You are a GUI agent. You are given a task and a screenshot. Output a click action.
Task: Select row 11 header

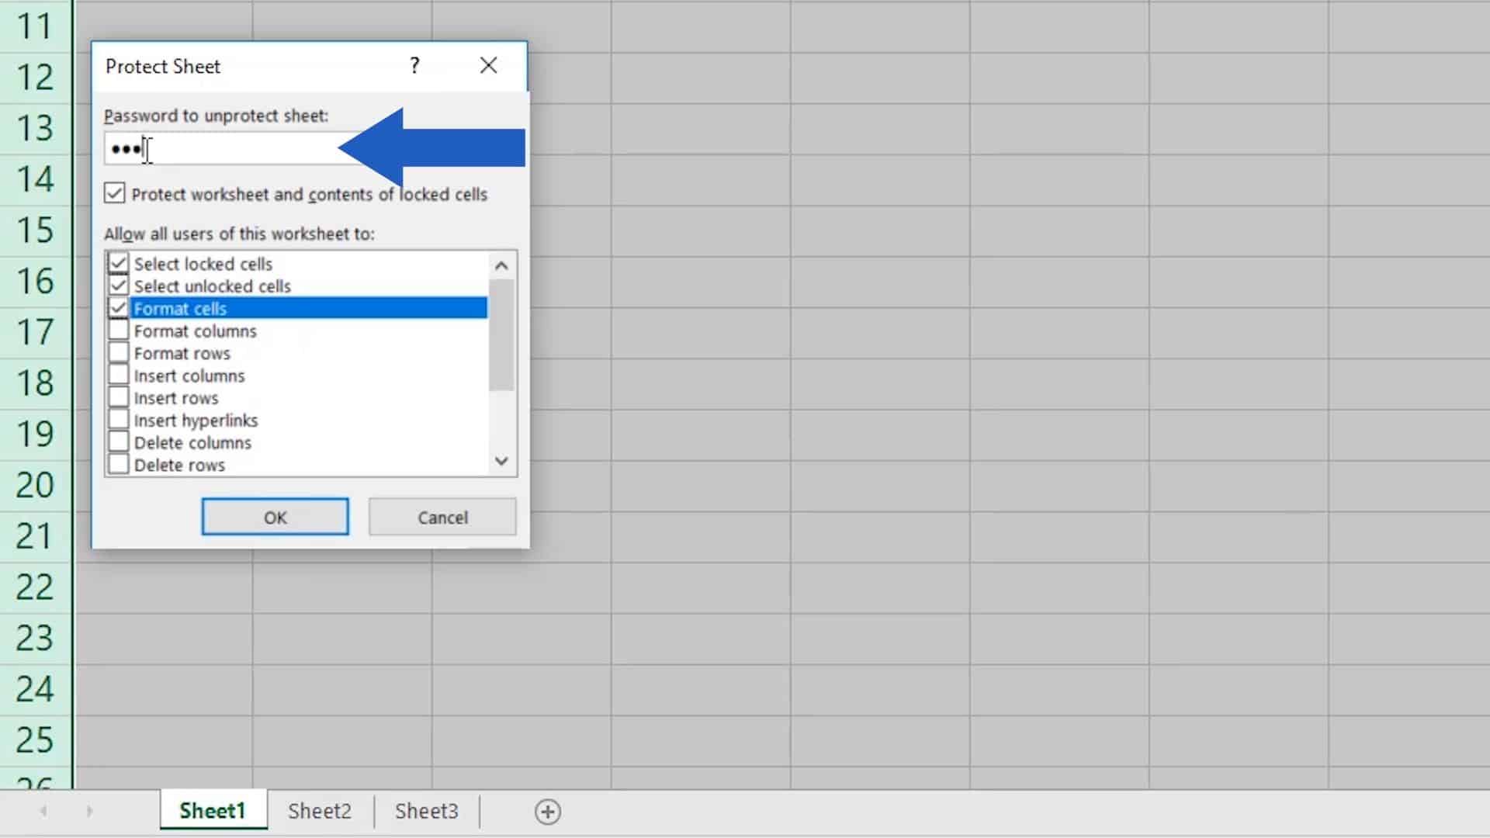pyautogui.click(x=36, y=26)
